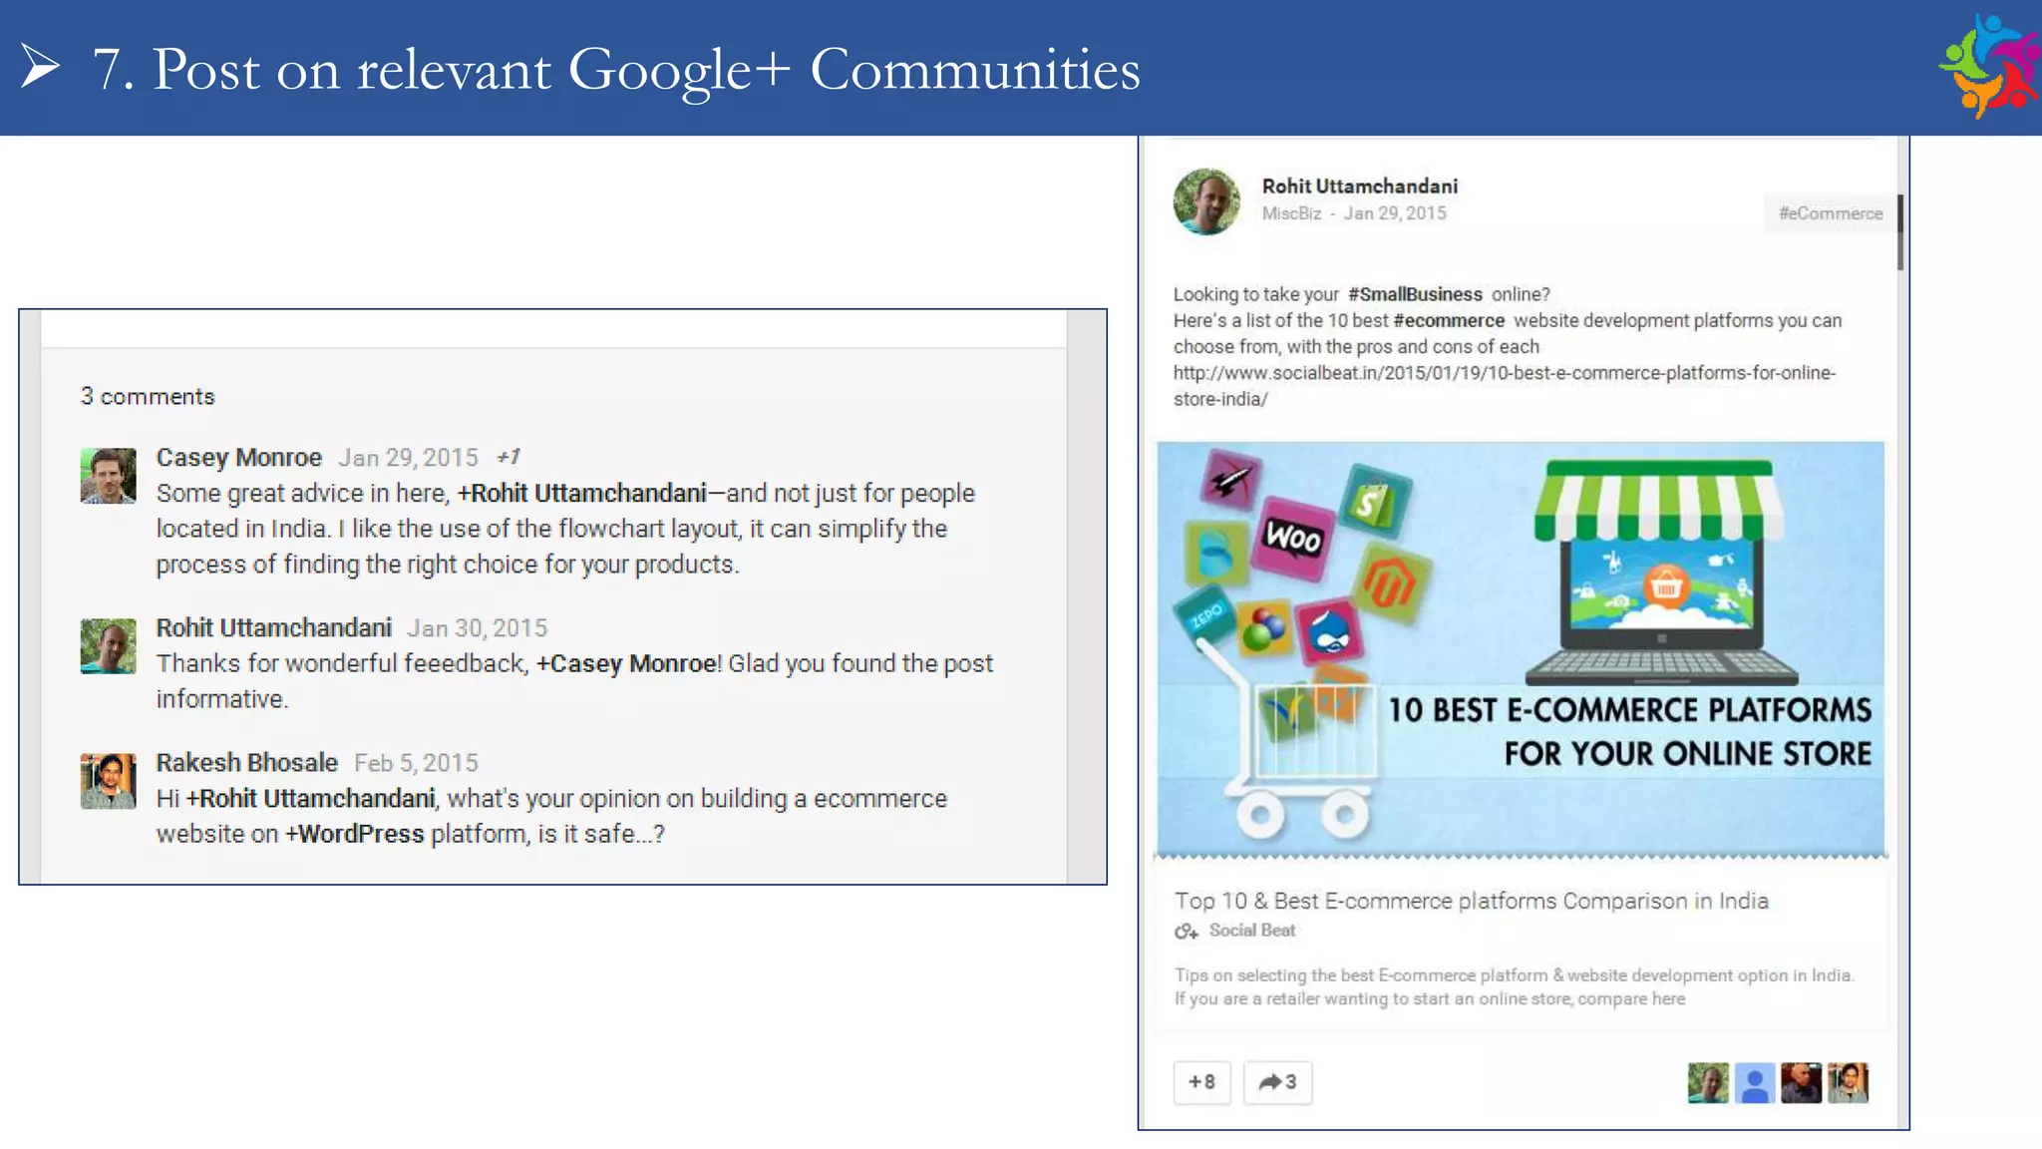
Task: Open the socialbeat.in article URL
Action: pyautogui.click(x=1504, y=386)
